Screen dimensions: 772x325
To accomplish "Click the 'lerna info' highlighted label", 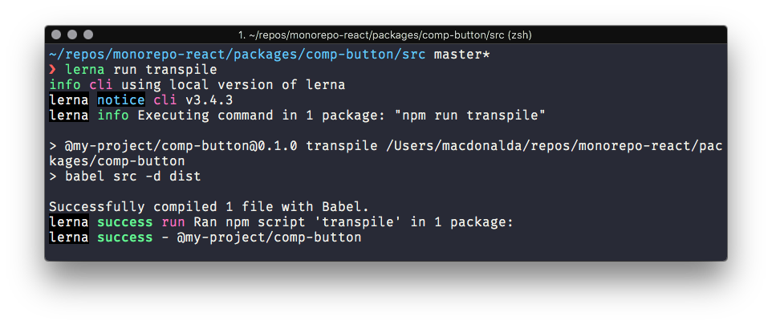I will tap(89, 116).
